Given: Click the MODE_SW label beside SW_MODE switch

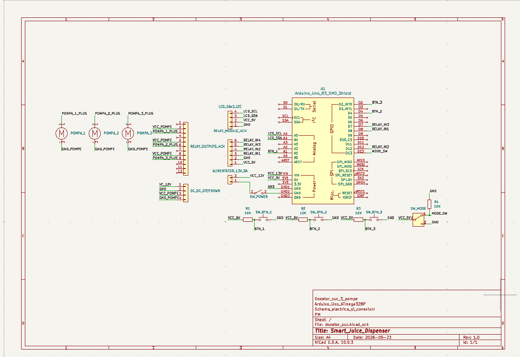Looking at the screenshot, I should pos(439,213).
